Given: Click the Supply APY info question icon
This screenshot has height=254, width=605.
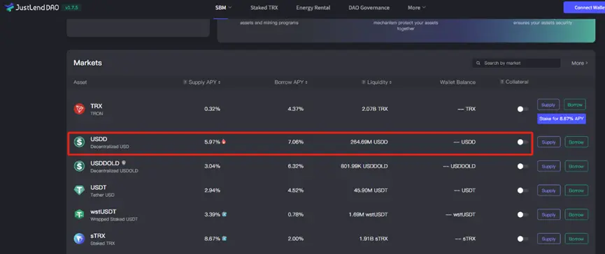Looking at the screenshot, I should 185,82.
